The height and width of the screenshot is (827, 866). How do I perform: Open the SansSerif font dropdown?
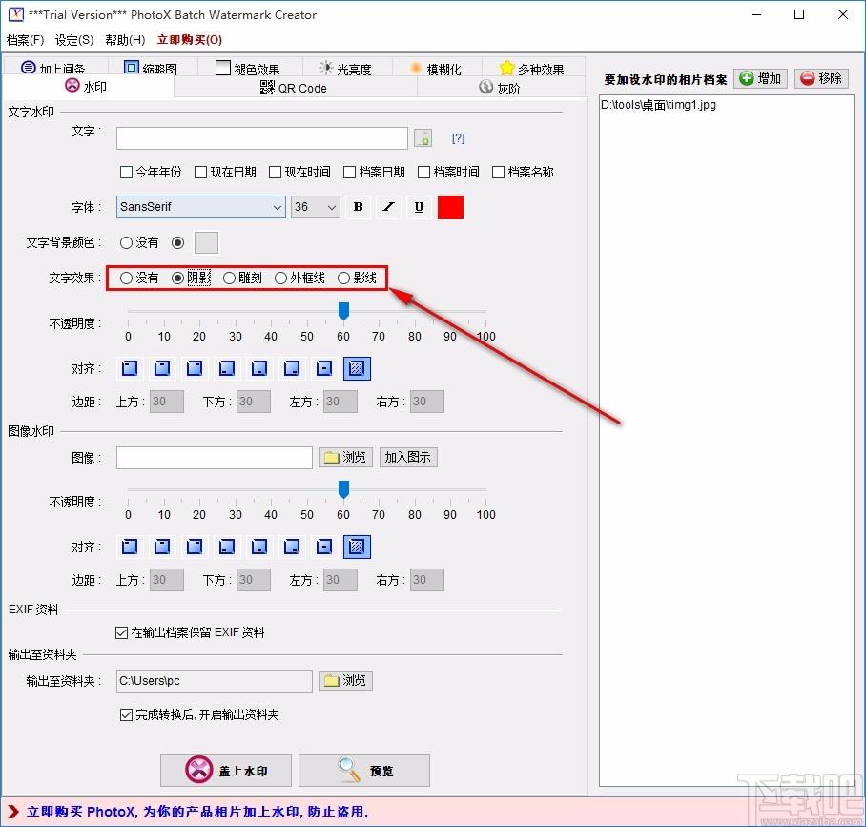pos(201,207)
